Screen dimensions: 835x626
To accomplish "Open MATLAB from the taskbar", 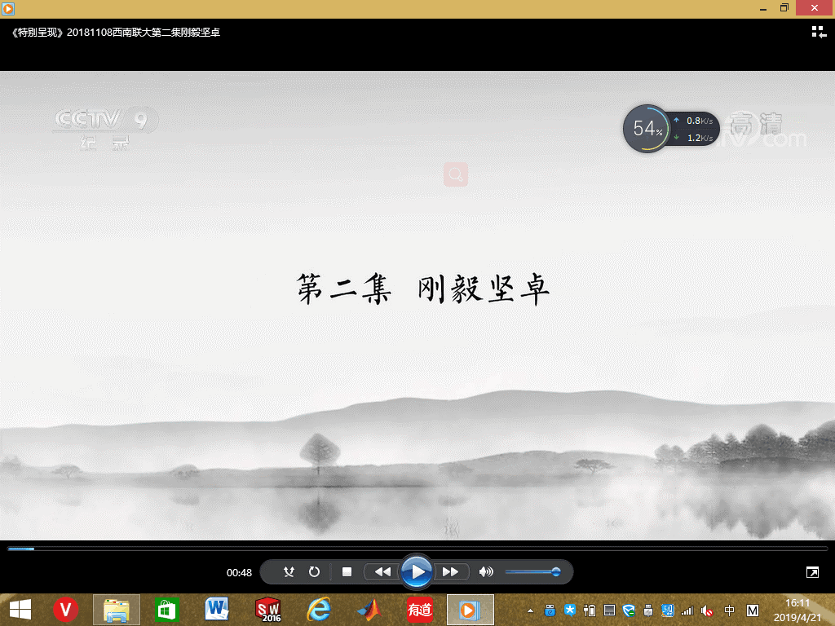I will [369, 609].
